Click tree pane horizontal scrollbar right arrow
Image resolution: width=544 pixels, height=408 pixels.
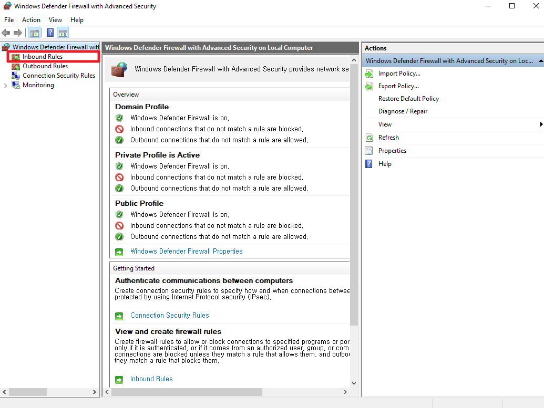(95, 392)
